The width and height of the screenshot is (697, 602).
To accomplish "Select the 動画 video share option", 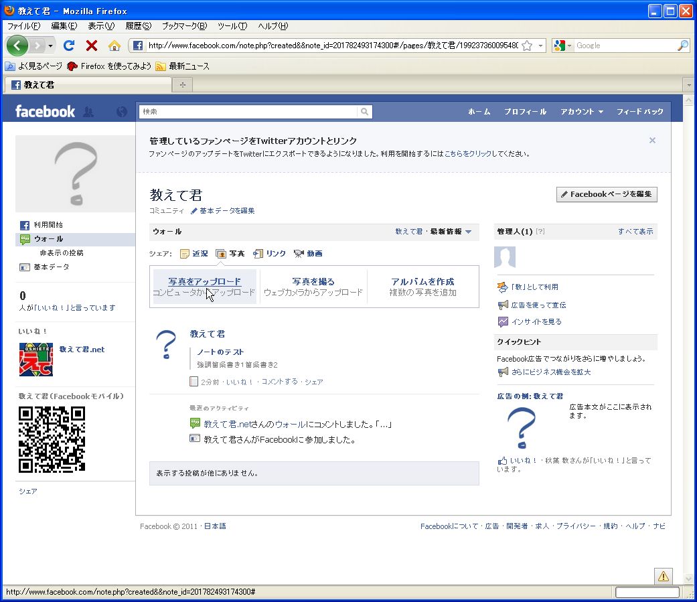I will point(308,253).
